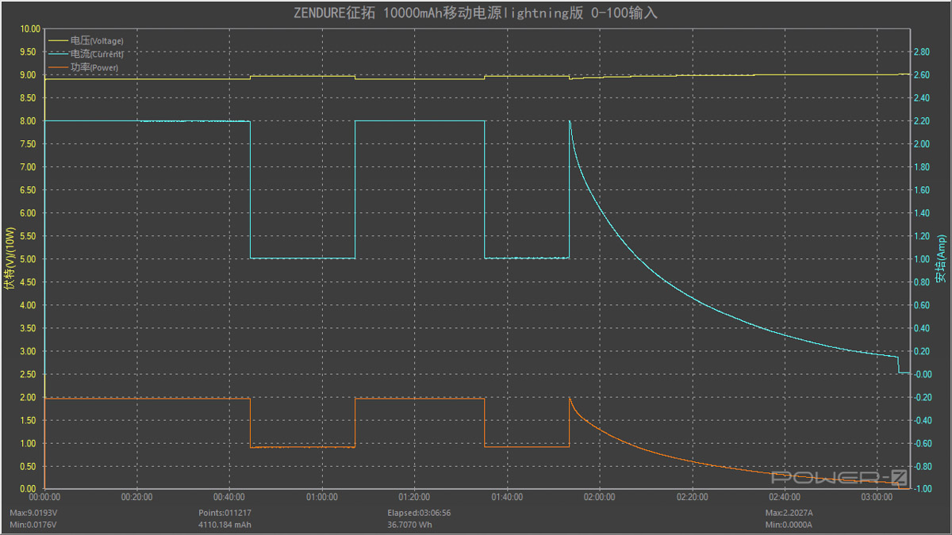Viewport: 952px width, 535px height.
Task: Click the Points:011217 sample count
Action: point(225,513)
